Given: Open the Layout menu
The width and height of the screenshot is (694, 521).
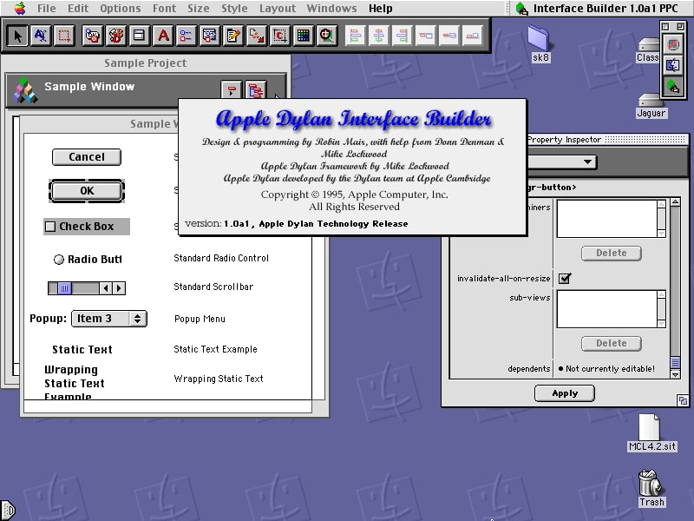Looking at the screenshot, I should point(278,8).
